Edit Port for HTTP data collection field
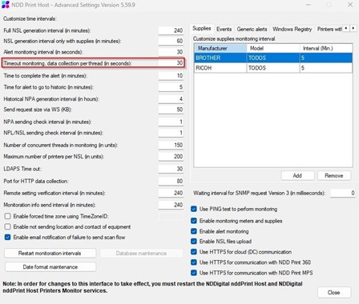359x304 pixels. point(171,181)
